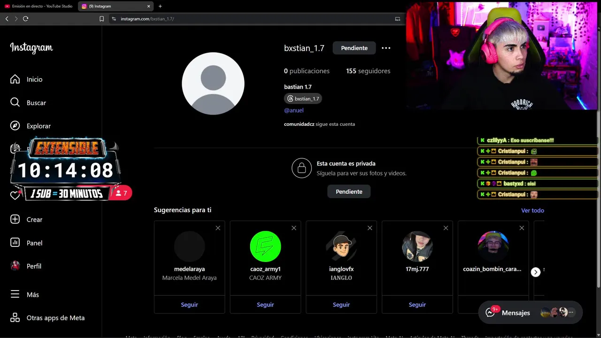Viewport: 601px width, 338px height.
Task: Open Perfil avatar in sidebar
Action: tap(15, 266)
